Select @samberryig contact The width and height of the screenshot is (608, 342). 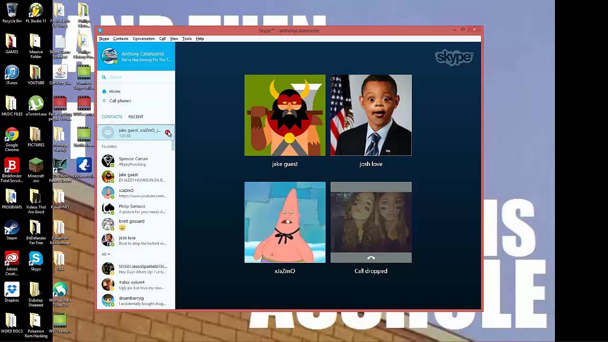pyautogui.click(x=136, y=300)
